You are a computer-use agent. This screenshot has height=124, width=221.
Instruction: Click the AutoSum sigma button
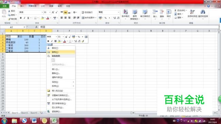[x=175, y=11]
